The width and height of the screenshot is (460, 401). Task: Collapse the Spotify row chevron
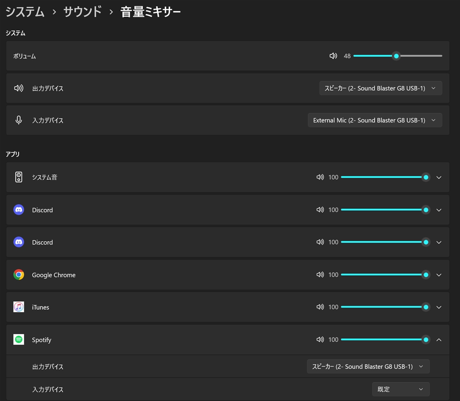point(439,339)
